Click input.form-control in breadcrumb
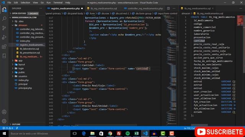The height and width of the screenshot is (137, 245). 168,14
